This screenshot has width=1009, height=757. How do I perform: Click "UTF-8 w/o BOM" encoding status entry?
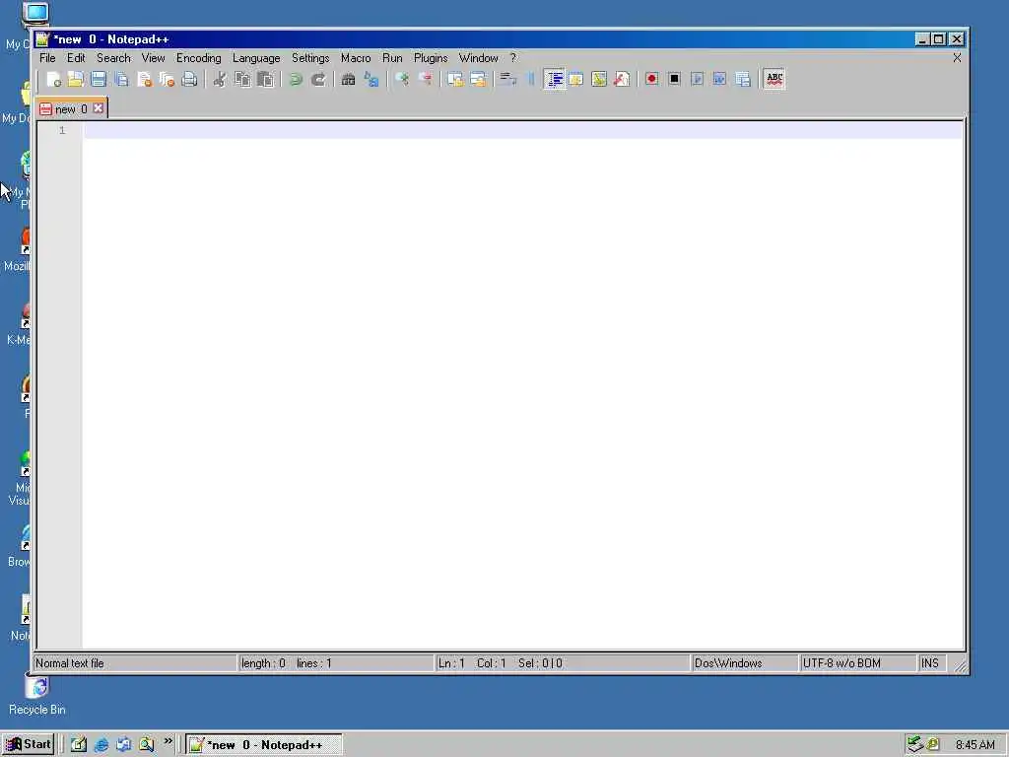[x=841, y=663]
